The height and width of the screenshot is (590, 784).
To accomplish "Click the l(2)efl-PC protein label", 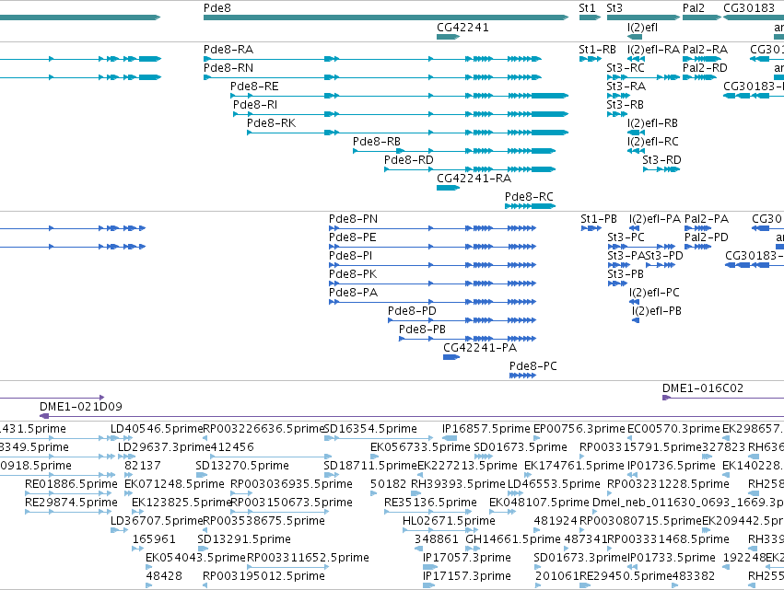I will [654, 293].
